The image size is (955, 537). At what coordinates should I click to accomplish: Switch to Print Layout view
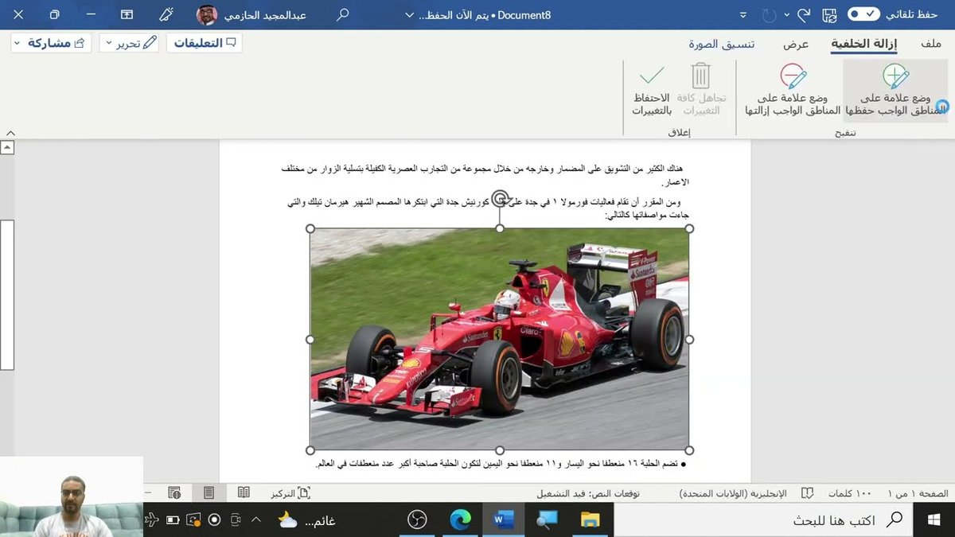click(x=209, y=493)
